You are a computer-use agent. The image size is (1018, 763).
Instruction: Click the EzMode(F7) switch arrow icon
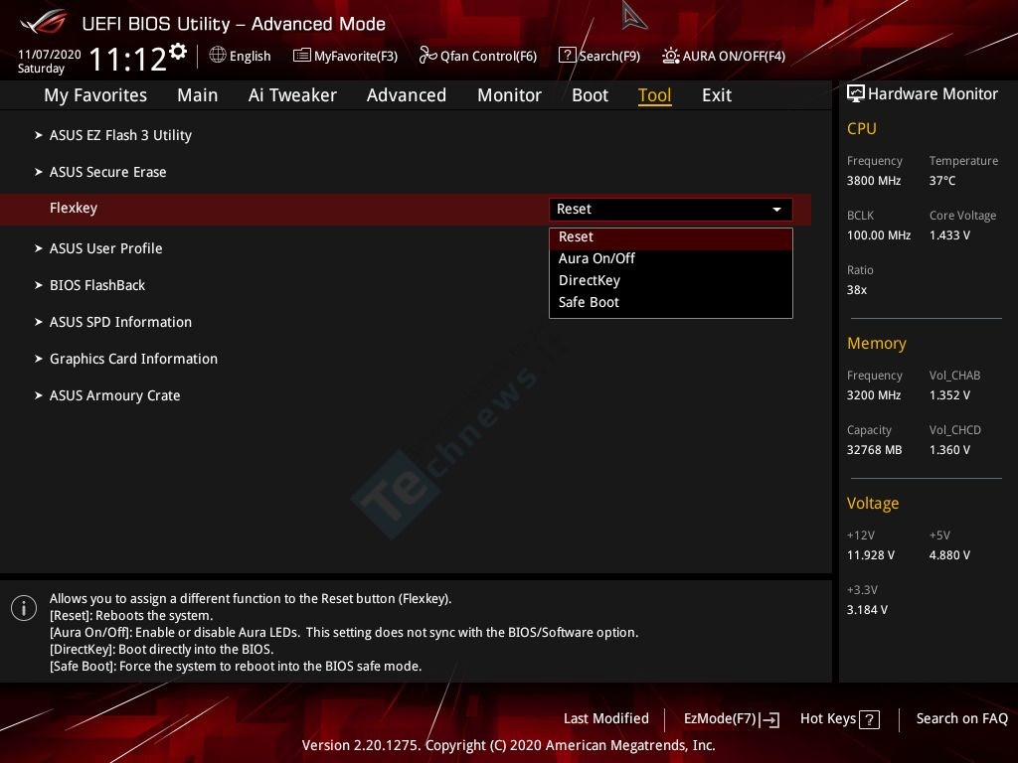coord(770,719)
